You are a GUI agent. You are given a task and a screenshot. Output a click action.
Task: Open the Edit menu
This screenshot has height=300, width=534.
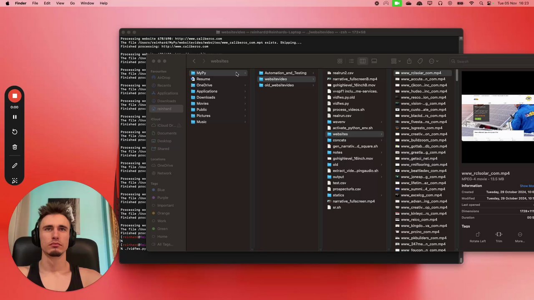(x=47, y=3)
